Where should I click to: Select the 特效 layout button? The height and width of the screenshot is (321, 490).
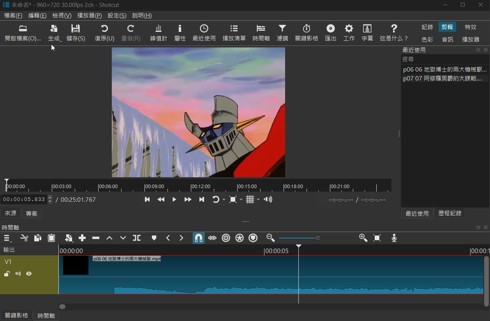click(x=471, y=27)
